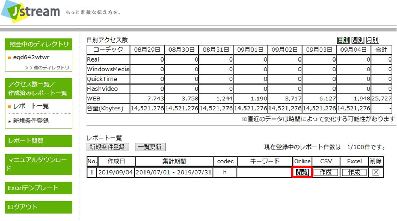This screenshot has height=221, width=397.
Task: Open the 閲覧 online report button
Action: point(302,172)
